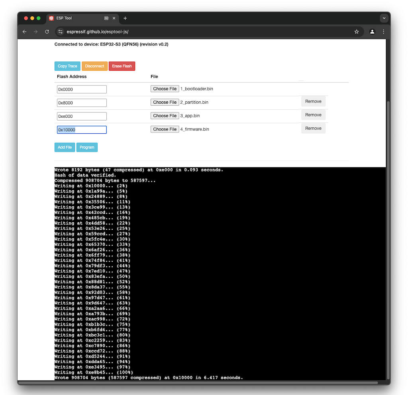Open a new tab with the plus button
The image size is (408, 395).
(125, 18)
